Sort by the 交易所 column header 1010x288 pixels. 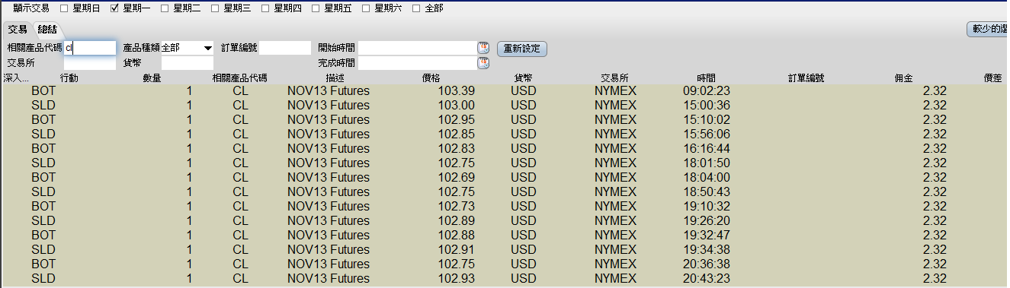click(614, 78)
